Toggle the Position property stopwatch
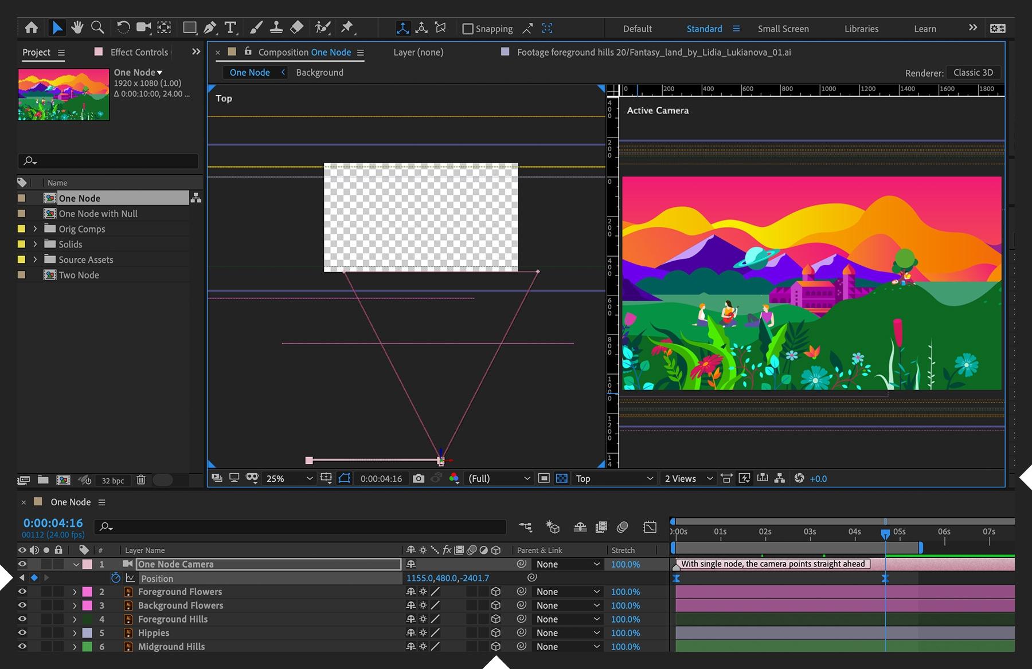This screenshot has width=1032, height=669. click(116, 578)
